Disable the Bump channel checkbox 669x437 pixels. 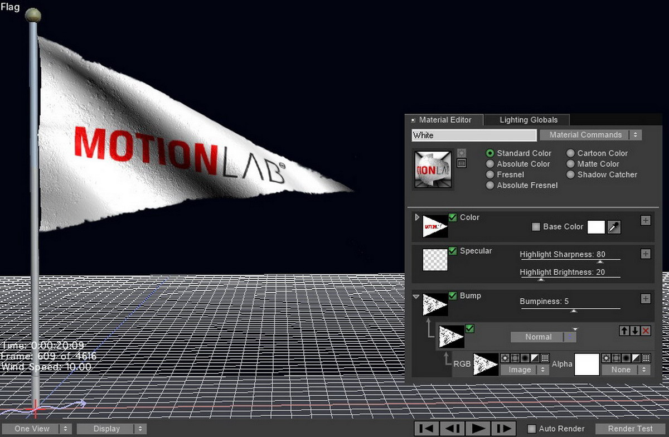pos(453,295)
